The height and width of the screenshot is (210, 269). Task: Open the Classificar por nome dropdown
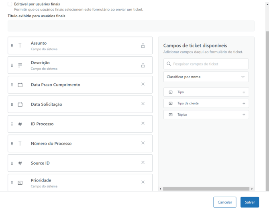click(206, 77)
